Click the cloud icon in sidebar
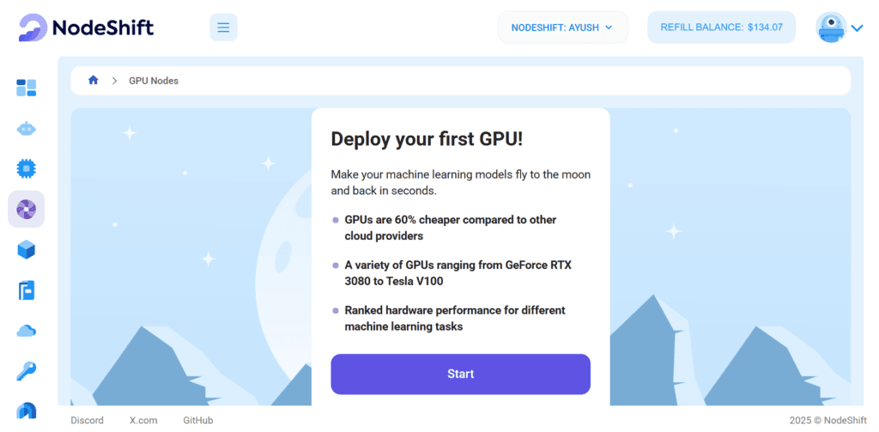 coord(26,332)
